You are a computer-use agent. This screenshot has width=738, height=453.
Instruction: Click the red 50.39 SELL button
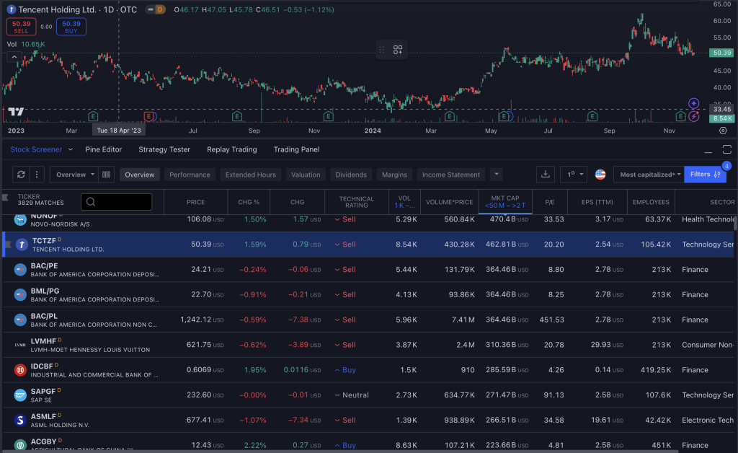[x=21, y=27]
